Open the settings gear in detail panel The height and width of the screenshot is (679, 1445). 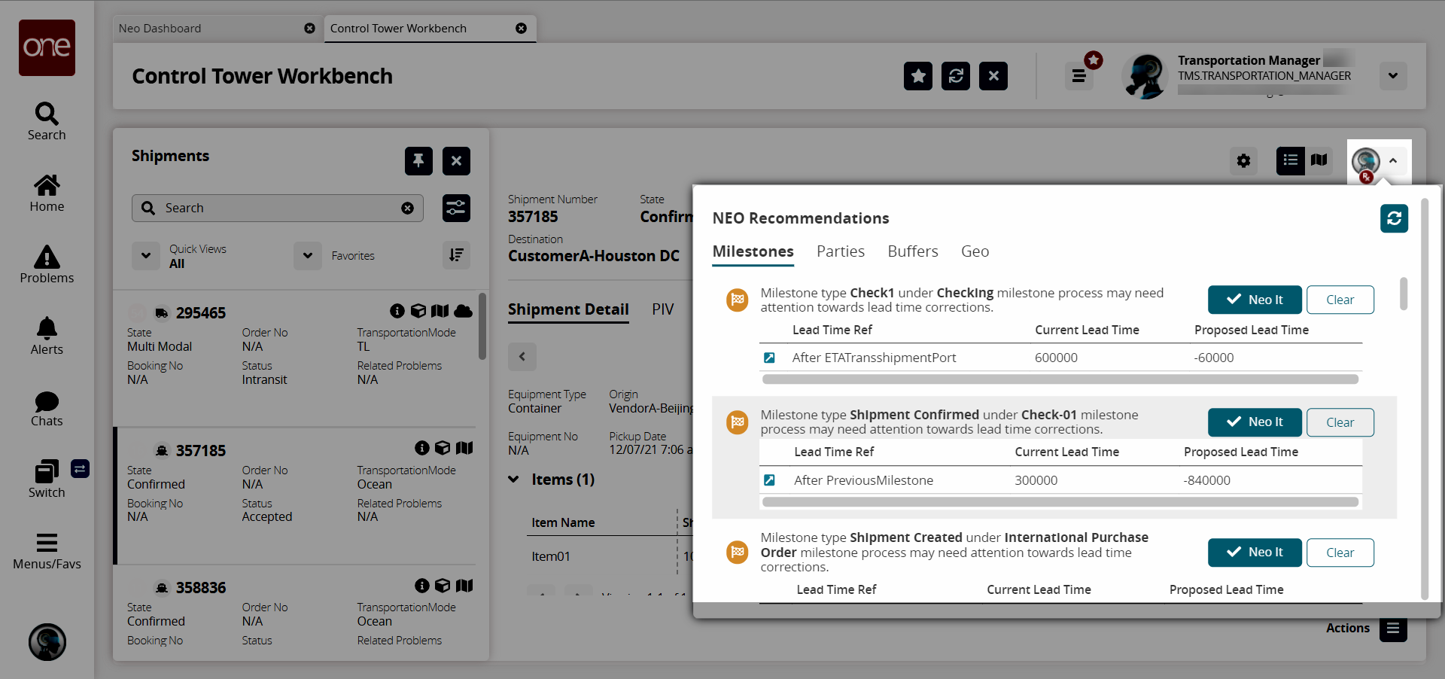point(1243,161)
